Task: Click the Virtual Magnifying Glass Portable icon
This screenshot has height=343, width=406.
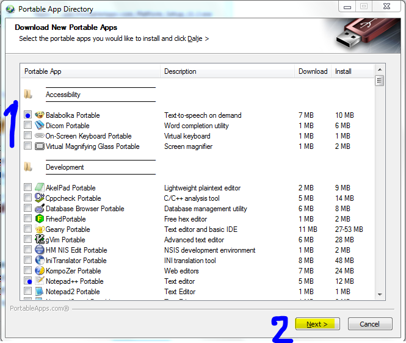Action: pos(39,146)
